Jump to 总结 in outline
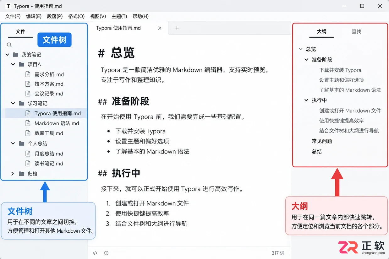389x259 pixels. point(317,151)
